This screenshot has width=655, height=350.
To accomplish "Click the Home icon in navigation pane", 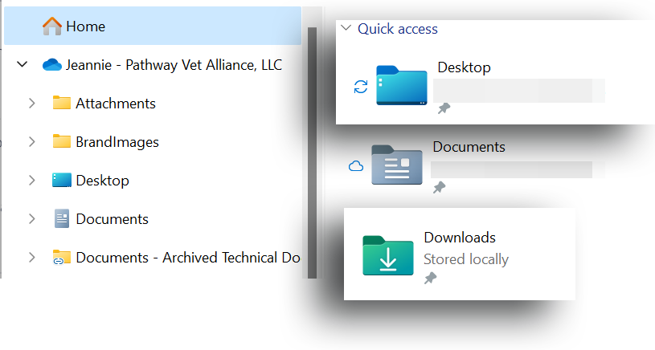I will pyautogui.click(x=52, y=26).
